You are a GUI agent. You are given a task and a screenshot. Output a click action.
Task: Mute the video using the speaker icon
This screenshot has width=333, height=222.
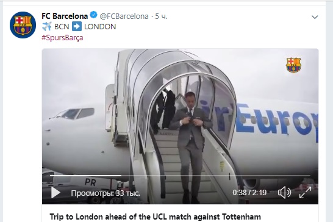285,193
